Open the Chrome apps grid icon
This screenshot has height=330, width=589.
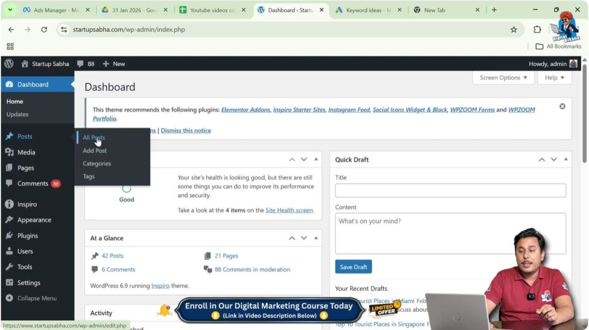tap(10, 46)
